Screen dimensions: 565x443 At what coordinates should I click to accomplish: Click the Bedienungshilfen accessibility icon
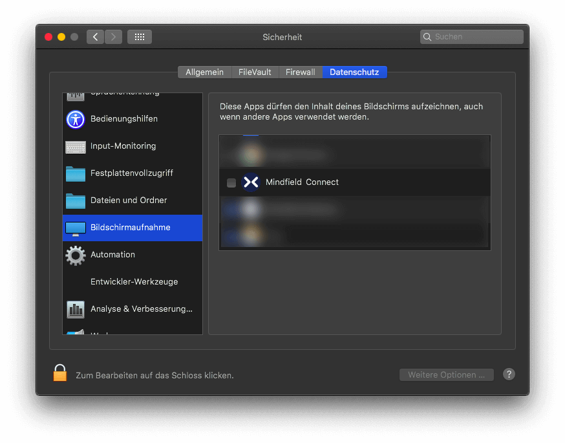tap(76, 119)
